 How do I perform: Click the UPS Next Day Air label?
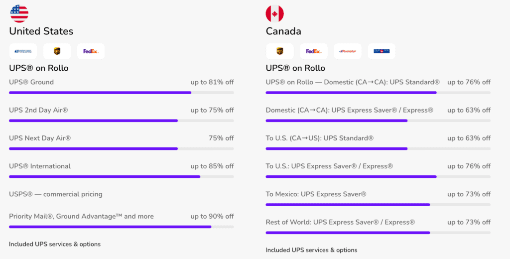(40, 138)
